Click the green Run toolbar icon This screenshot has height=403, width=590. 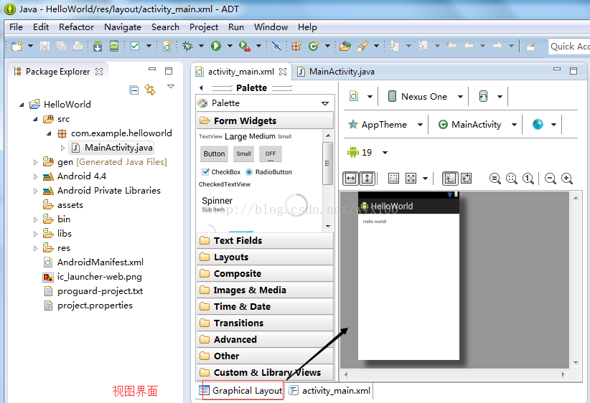coord(215,46)
